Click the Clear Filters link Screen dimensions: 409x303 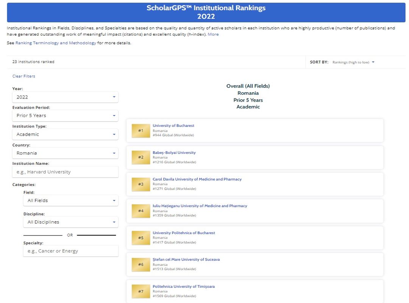(x=23, y=76)
